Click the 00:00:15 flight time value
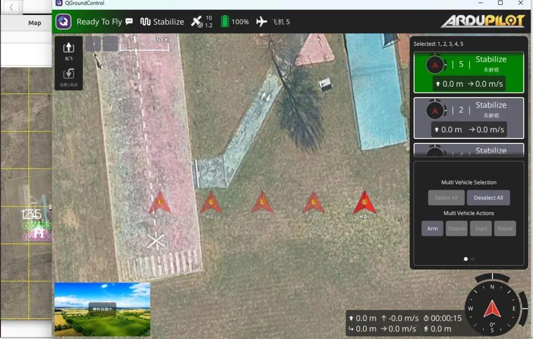The image size is (533, 339). (446, 318)
